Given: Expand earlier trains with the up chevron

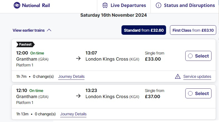Looking at the screenshot, I should 49,30.
